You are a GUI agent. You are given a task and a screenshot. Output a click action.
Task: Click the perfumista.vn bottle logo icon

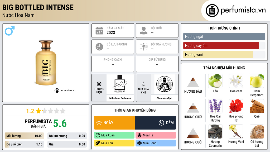pos(212,11)
